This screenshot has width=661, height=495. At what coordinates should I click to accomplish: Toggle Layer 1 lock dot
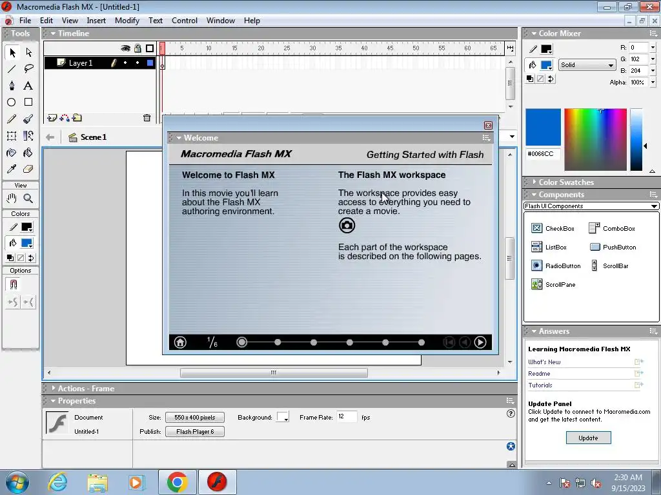coord(137,63)
